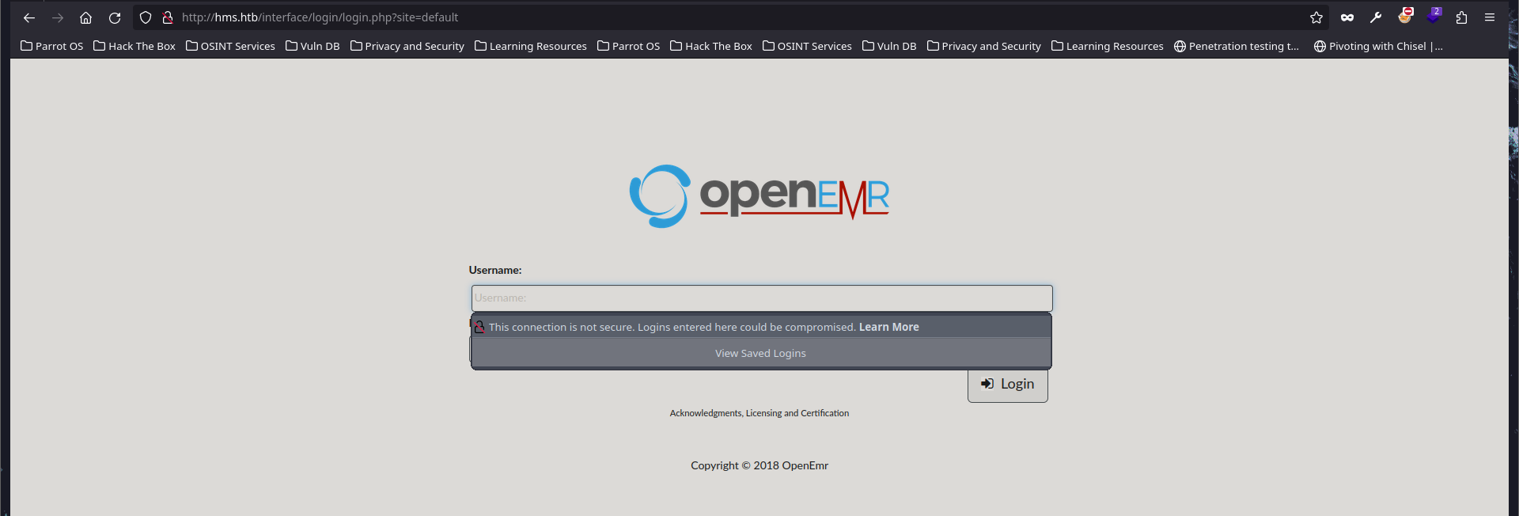The height and width of the screenshot is (516, 1519).
Task: Click the forward navigation arrow
Action: 58,17
